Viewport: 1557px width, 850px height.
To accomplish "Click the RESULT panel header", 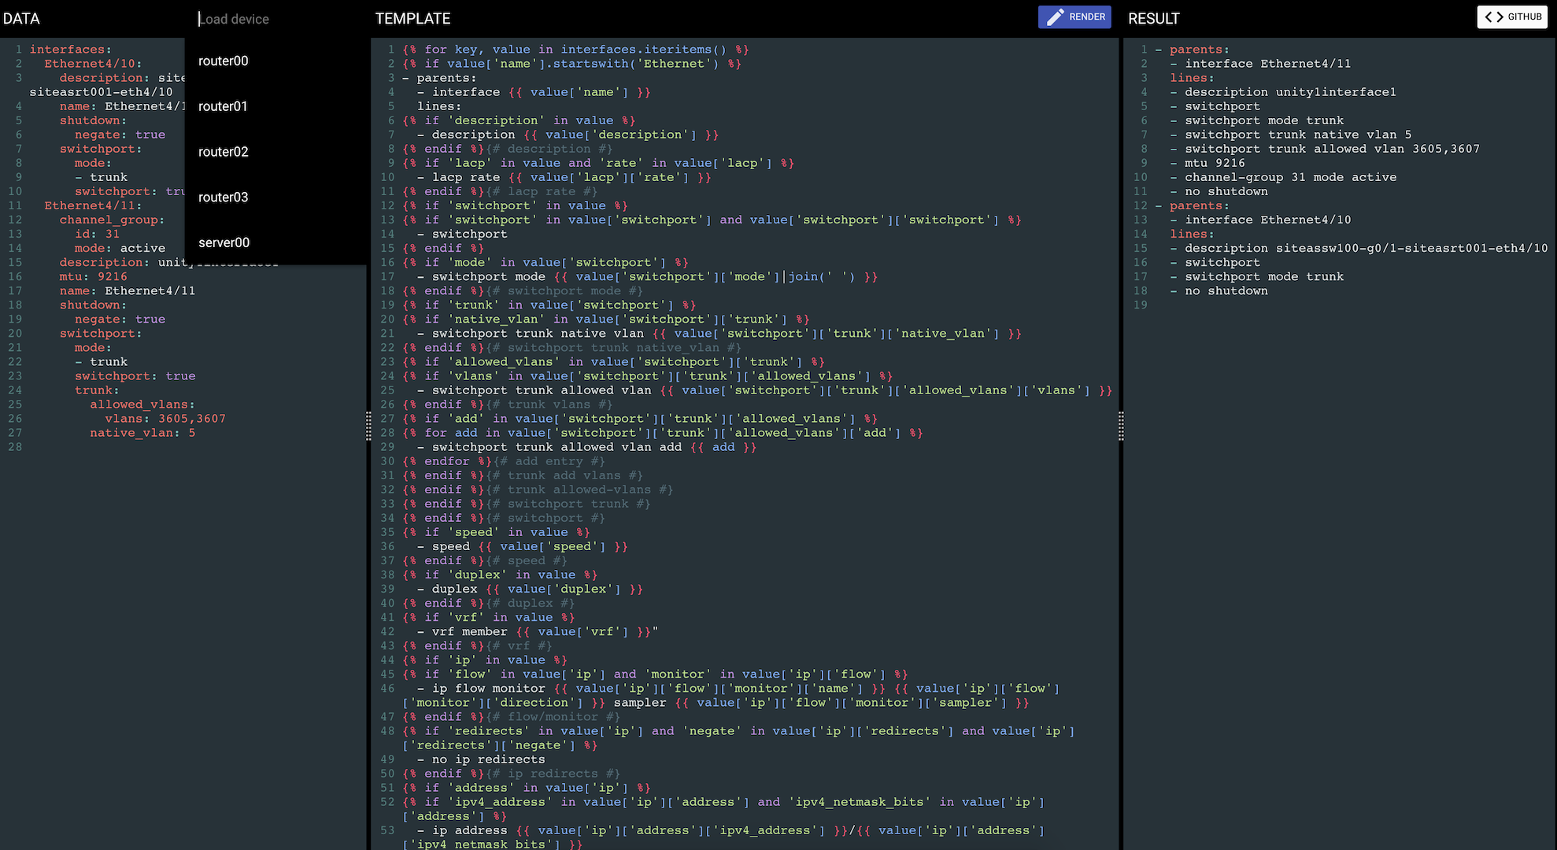I will click(x=1153, y=18).
